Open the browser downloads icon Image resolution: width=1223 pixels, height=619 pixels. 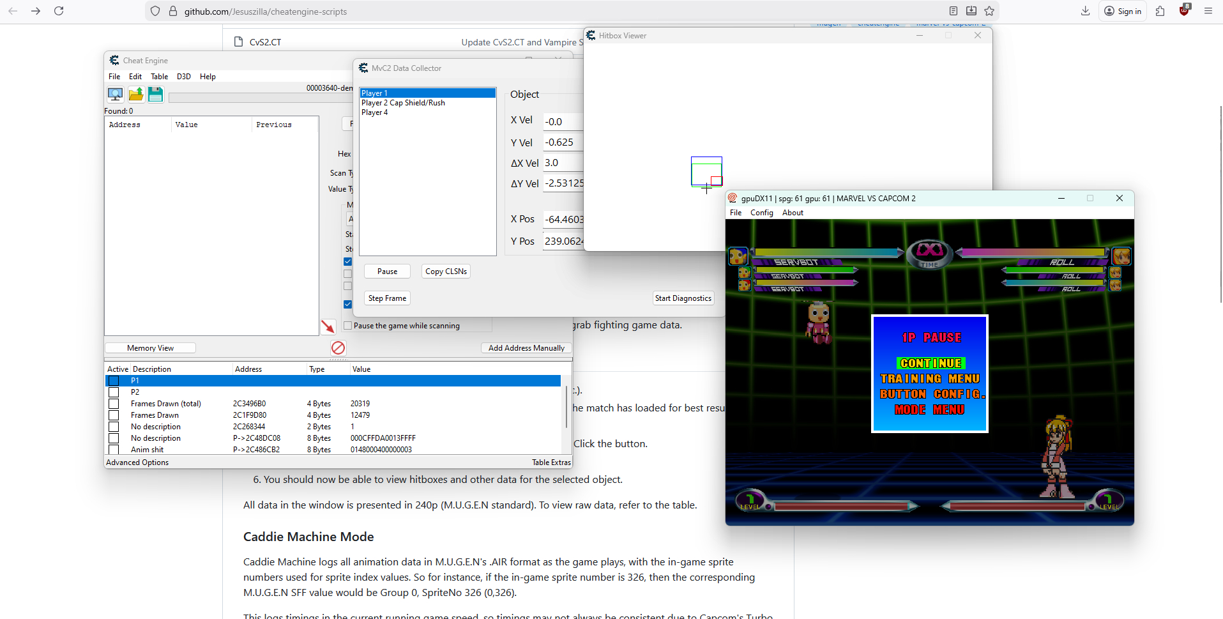(1085, 11)
